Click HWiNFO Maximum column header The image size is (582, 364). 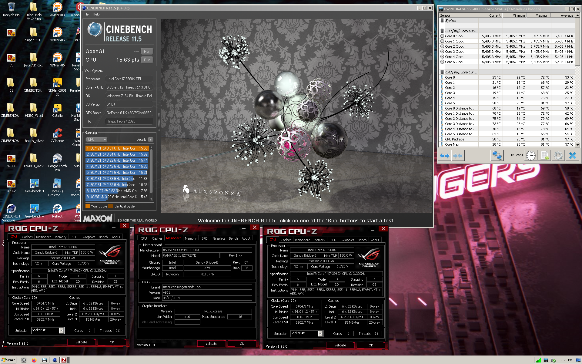coord(539,15)
